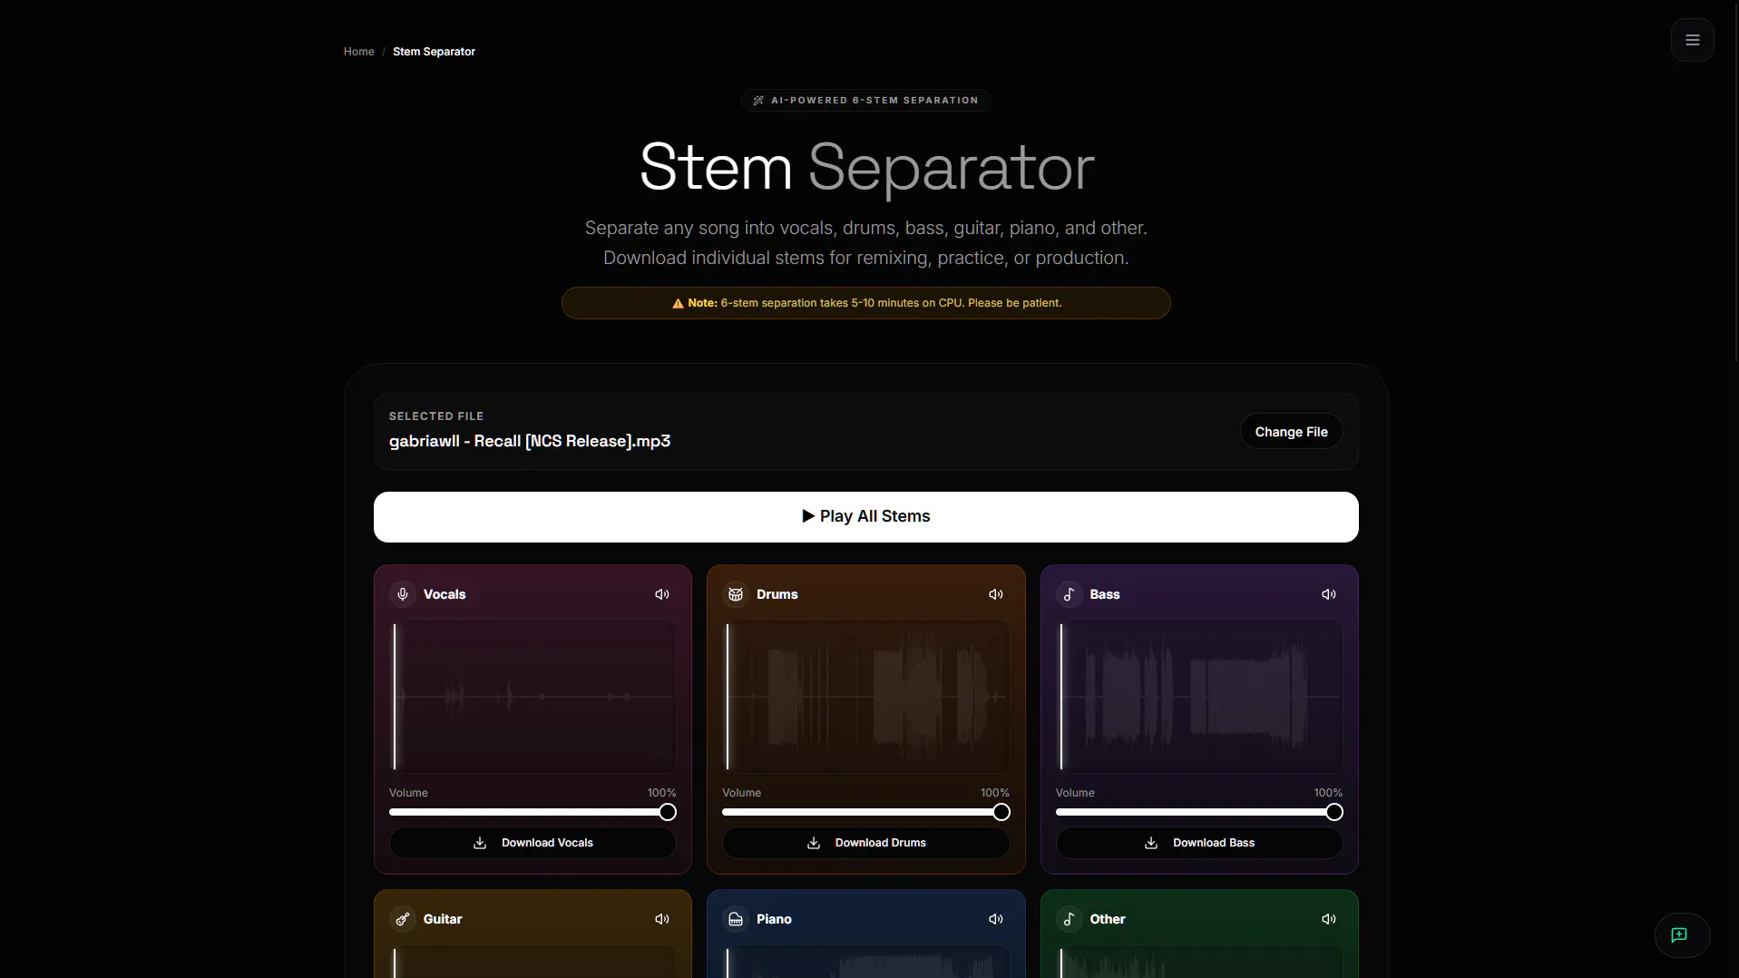
Task: Open the hamburger menu
Action: tap(1692, 40)
